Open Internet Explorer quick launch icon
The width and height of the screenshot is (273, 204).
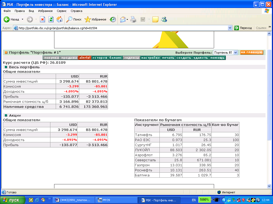click(37, 200)
